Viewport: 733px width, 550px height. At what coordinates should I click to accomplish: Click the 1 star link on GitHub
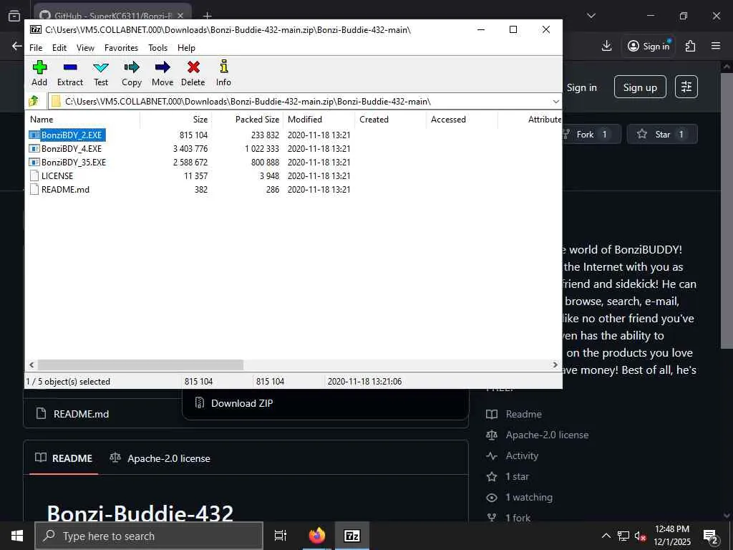[517, 476]
